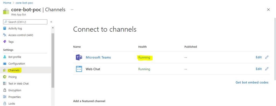This screenshot has width=276, height=106.
Task: Open Pricing settings
Action: coord(12,77)
